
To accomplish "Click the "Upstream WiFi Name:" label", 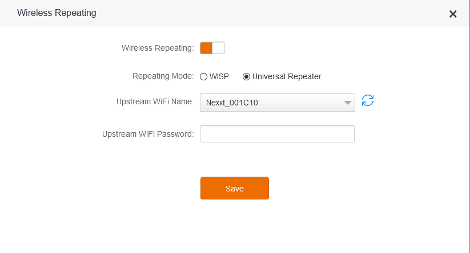I will click(155, 101).
